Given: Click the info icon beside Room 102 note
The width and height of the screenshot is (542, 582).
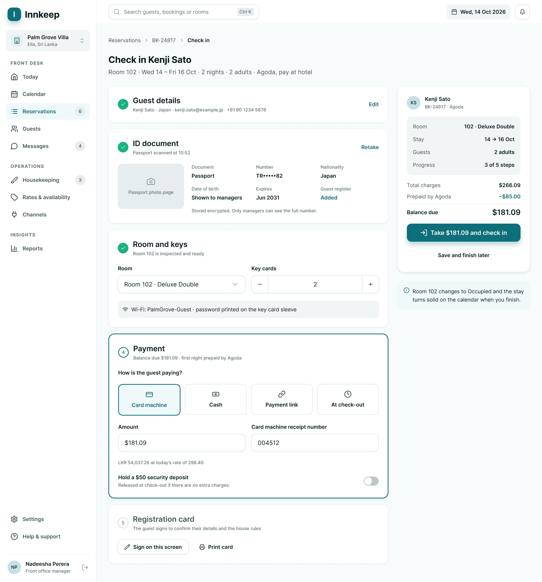Looking at the screenshot, I should pos(406,290).
